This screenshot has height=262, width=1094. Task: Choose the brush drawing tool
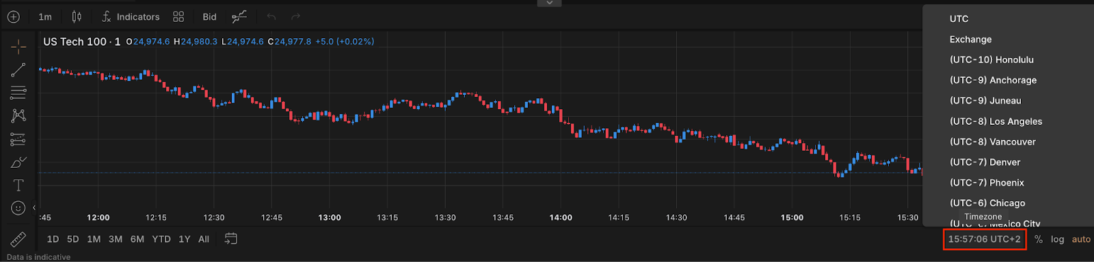point(18,162)
